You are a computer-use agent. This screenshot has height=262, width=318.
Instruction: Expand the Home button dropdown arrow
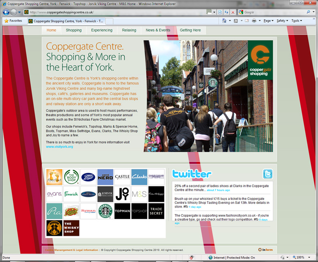pyautogui.click(x=230, y=21)
